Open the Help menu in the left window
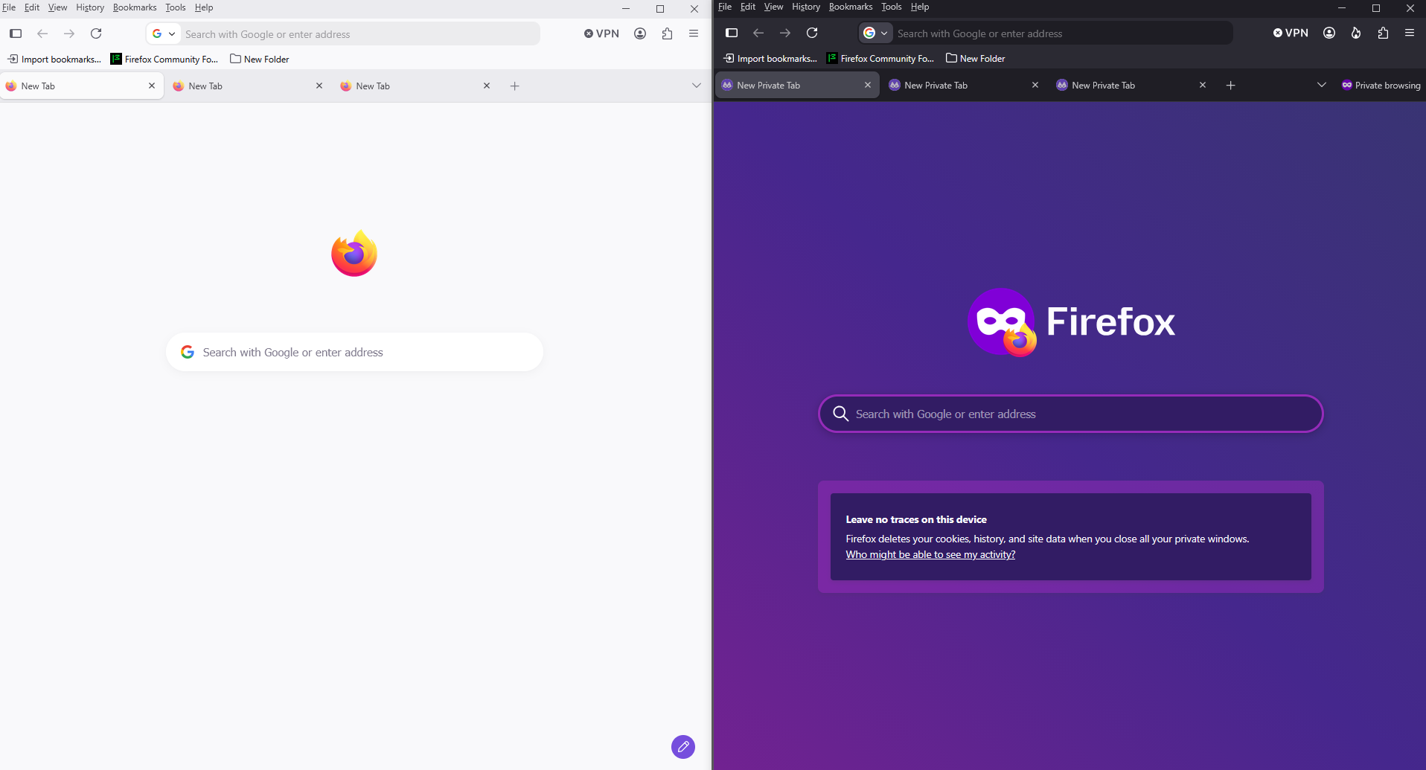Viewport: 1426px width, 770px height. pyautogui.click(x=204, y=7)
